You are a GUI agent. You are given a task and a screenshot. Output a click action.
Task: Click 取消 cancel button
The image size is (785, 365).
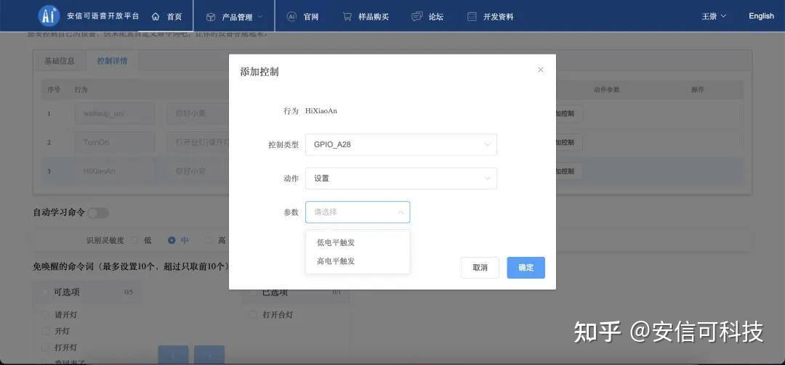(480, 268)
